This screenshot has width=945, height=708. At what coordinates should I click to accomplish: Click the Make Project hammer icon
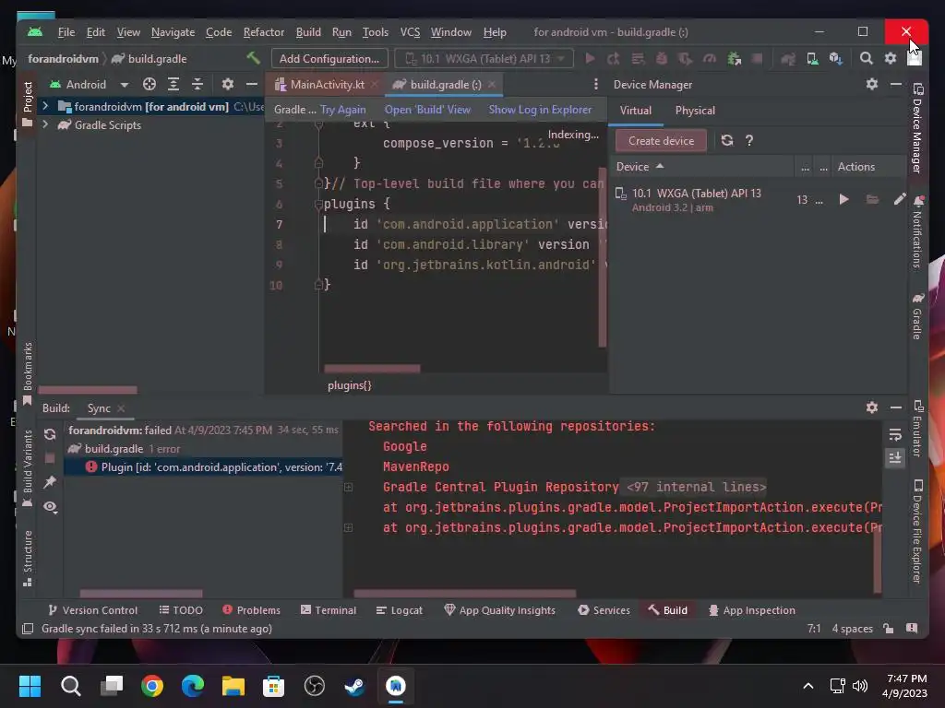253,58
